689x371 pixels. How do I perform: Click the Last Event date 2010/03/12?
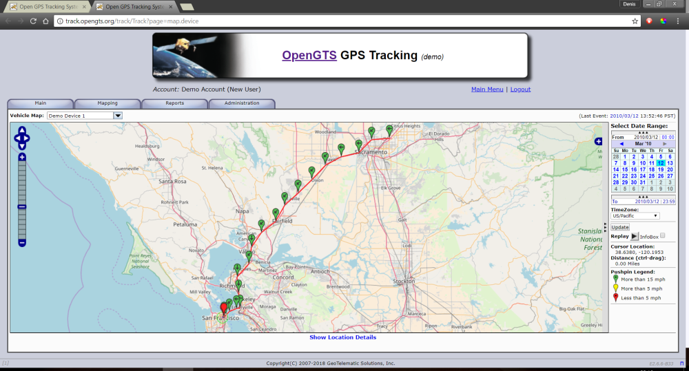(624, 116)
